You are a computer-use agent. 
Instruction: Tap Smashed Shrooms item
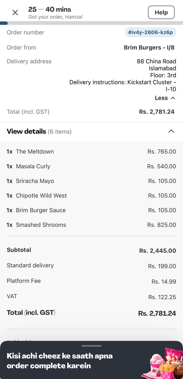point(41,225)
